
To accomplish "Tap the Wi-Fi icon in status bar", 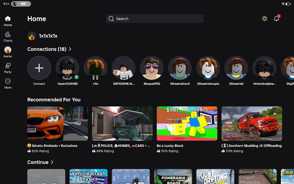I will coord(283,4).
